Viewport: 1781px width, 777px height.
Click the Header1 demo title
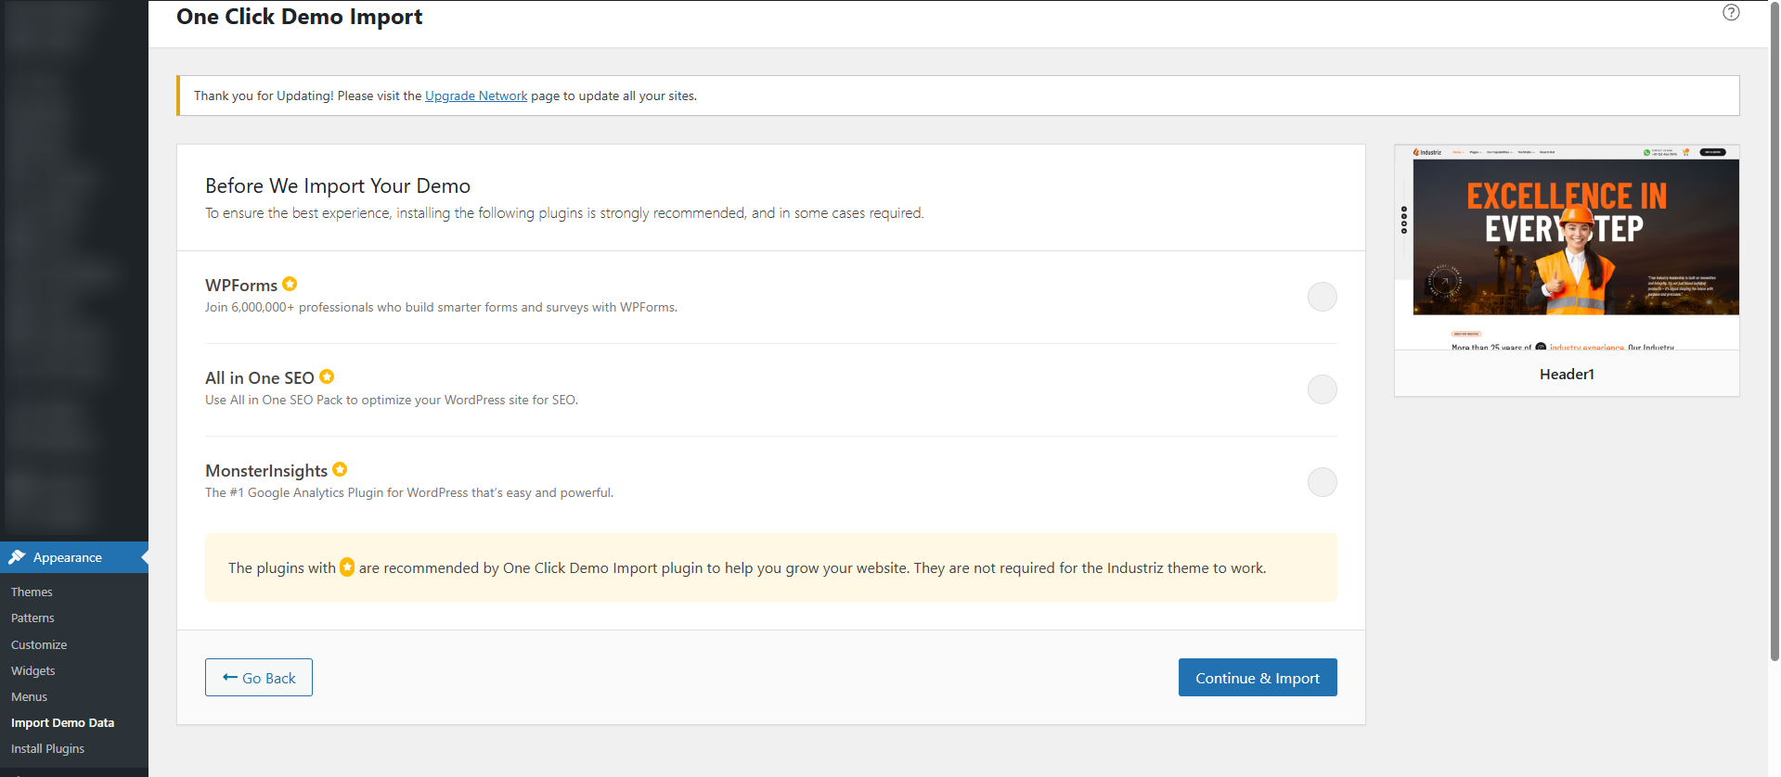pos(1567,375)
